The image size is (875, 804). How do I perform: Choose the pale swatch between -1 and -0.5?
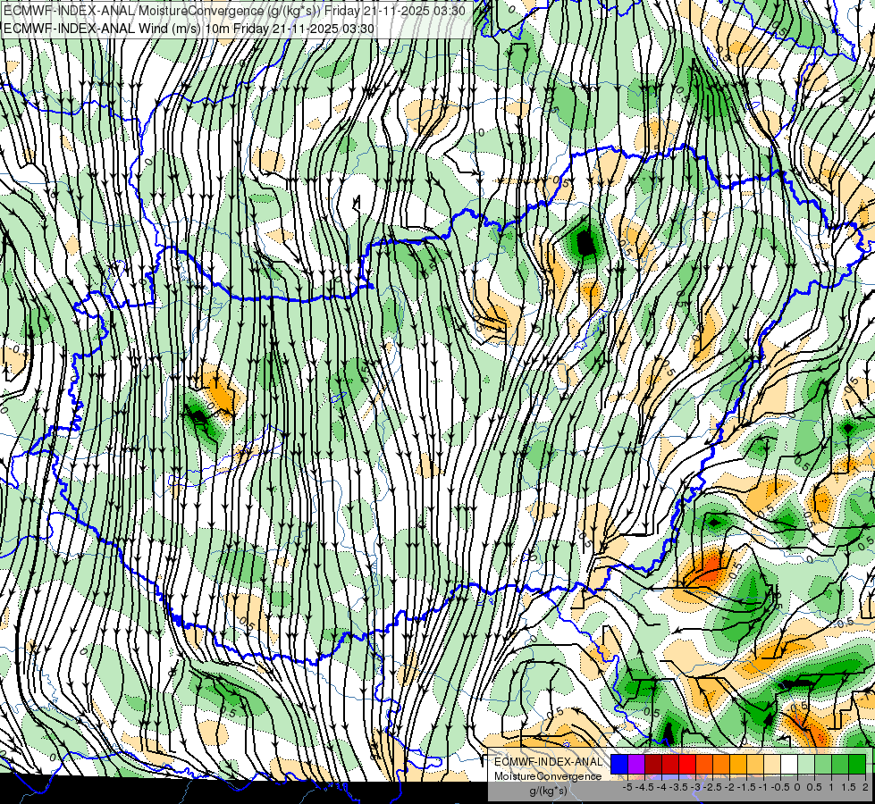point(772,765)
